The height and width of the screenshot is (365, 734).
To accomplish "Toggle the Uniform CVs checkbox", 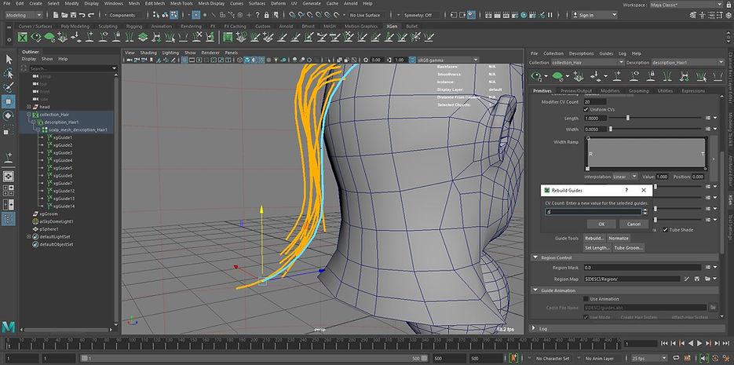I will tap(586, 110).
